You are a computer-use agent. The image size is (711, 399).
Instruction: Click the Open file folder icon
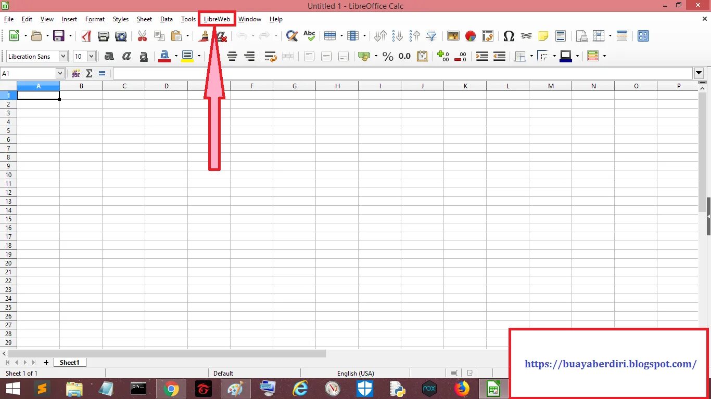point(36,36)
